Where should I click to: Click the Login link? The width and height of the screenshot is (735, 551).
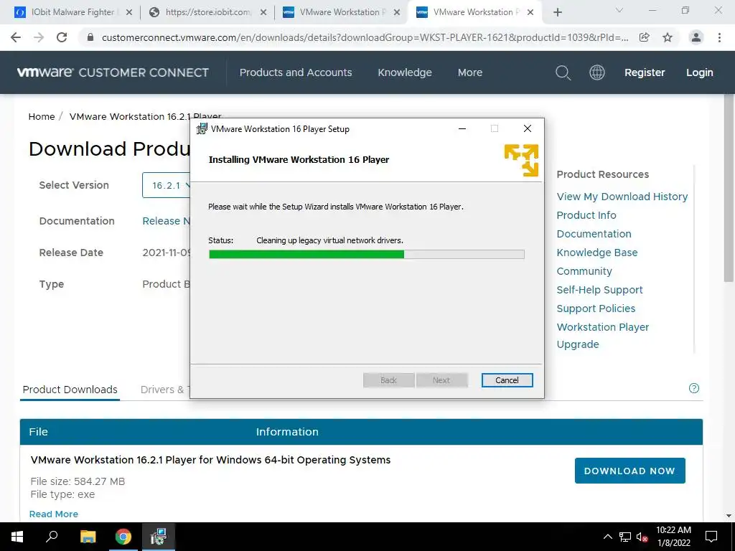[x=699, y=72]
